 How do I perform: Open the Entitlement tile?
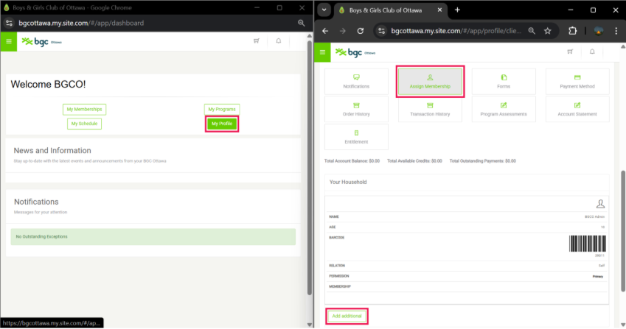(x=357, y=137)
